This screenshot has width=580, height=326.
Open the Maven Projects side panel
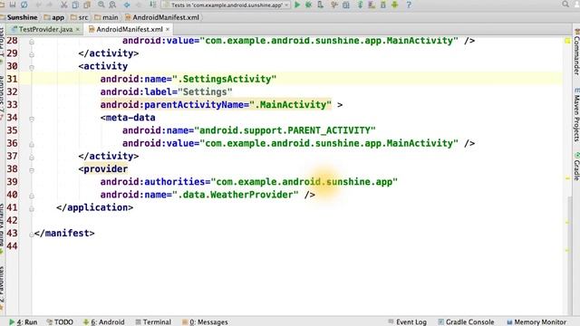(x=576, y=115)
